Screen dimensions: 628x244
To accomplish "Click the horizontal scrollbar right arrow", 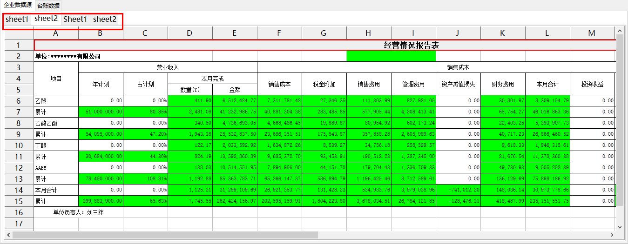I will 611,235.
